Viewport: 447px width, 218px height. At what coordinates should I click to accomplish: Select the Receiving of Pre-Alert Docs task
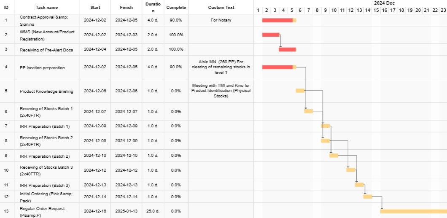(46, 50)
